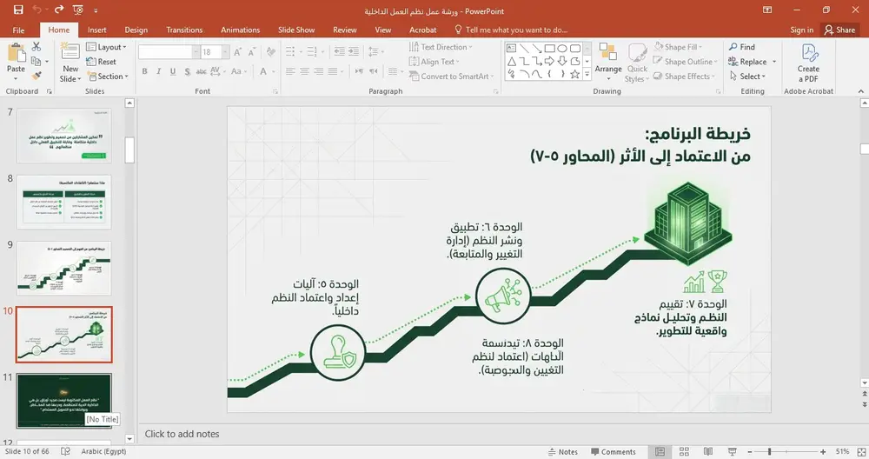This screenshot has width=869, height=459.
Task: Select slide 8 thumbnail
Action: pyautogui.click(x=63, y=202)
